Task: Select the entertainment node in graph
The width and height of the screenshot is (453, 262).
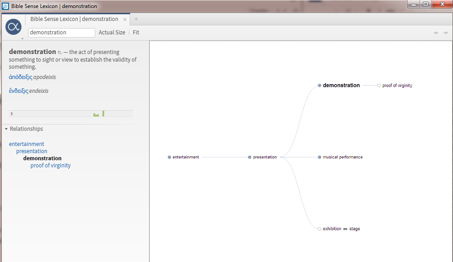Action: click(x=184, y=157)
